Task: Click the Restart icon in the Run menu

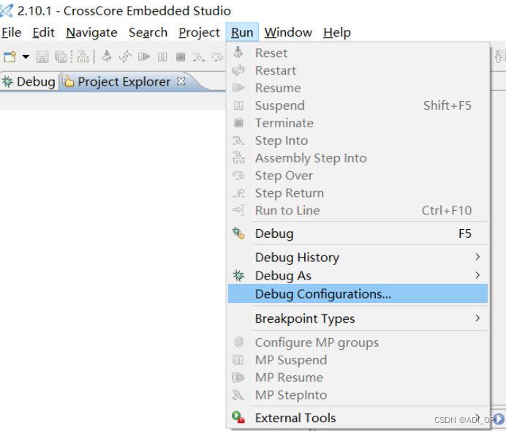Action: (x=238, y=70)
